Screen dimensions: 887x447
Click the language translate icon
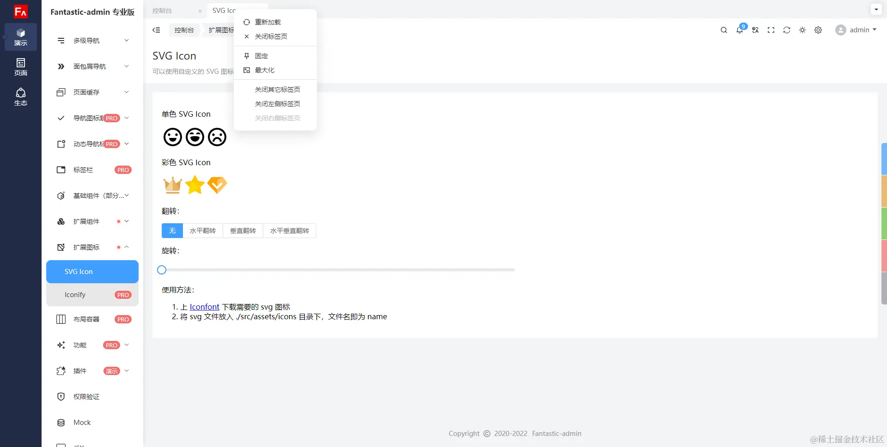click(755, 30)
